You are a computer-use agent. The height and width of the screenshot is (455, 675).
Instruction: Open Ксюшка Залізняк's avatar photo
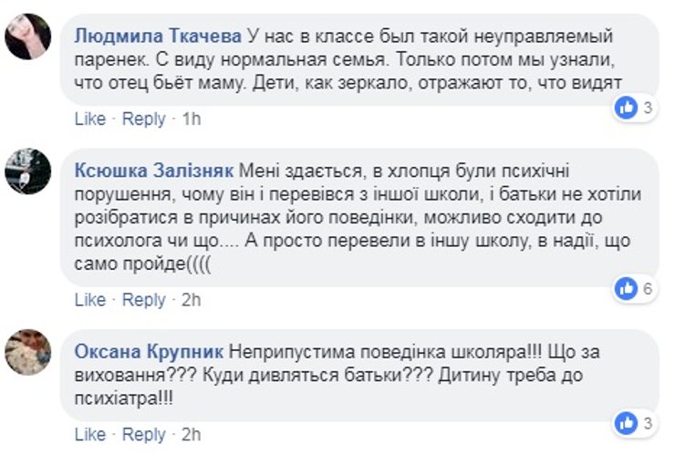[28, 171]
